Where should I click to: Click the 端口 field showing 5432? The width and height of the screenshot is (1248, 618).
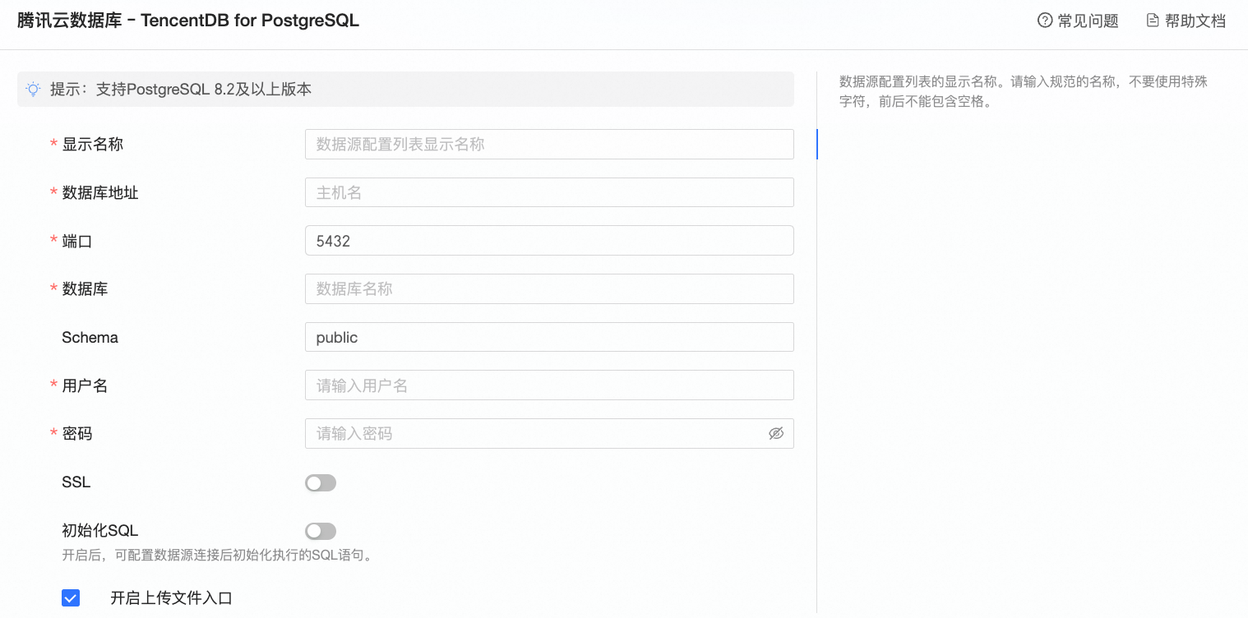click(549, 241)
